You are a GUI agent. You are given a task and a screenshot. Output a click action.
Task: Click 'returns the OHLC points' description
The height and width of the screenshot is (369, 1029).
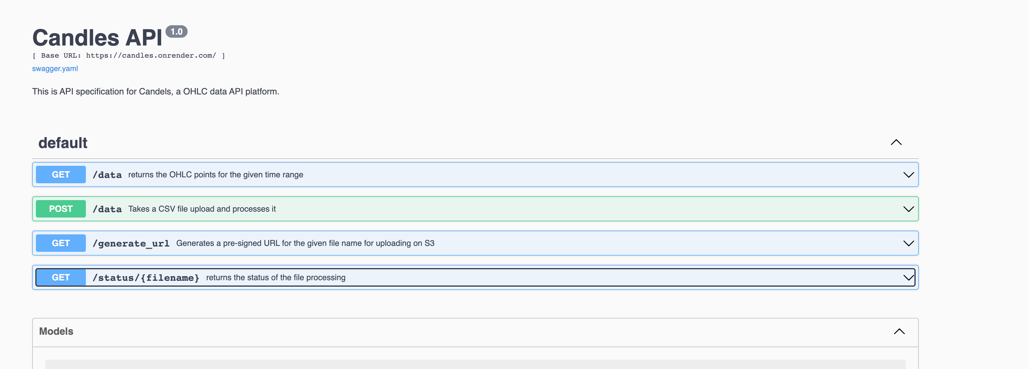[x=215, y=175]
